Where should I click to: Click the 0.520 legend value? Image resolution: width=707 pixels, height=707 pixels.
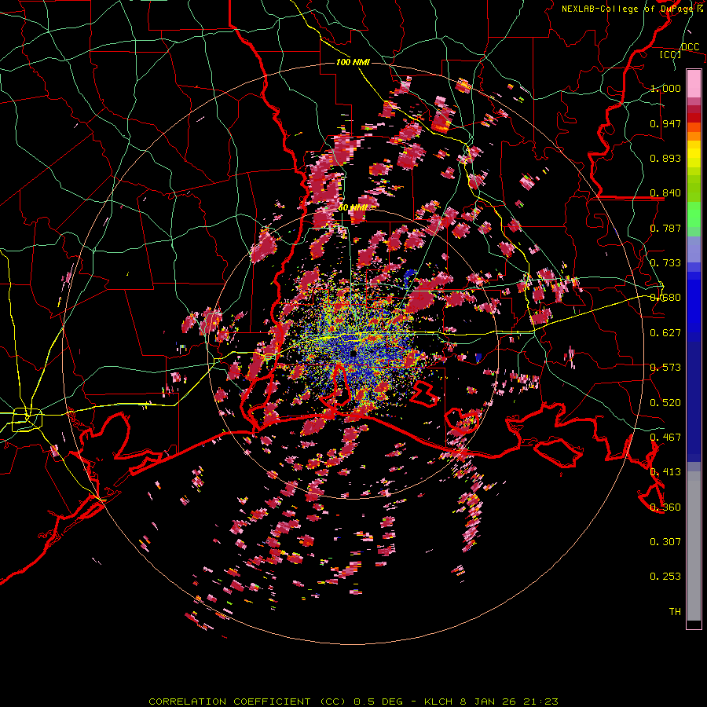pos(665,403)
